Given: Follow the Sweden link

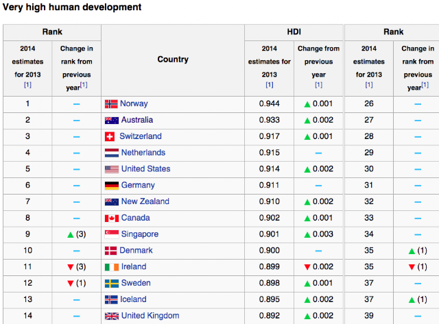Looking at the screenshot, I should 136,283.
